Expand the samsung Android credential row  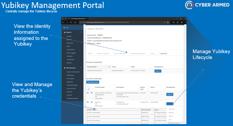(x=88, y=93)
